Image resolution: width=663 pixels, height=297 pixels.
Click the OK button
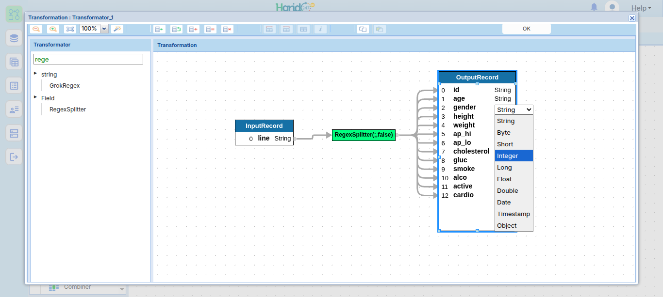527,29
